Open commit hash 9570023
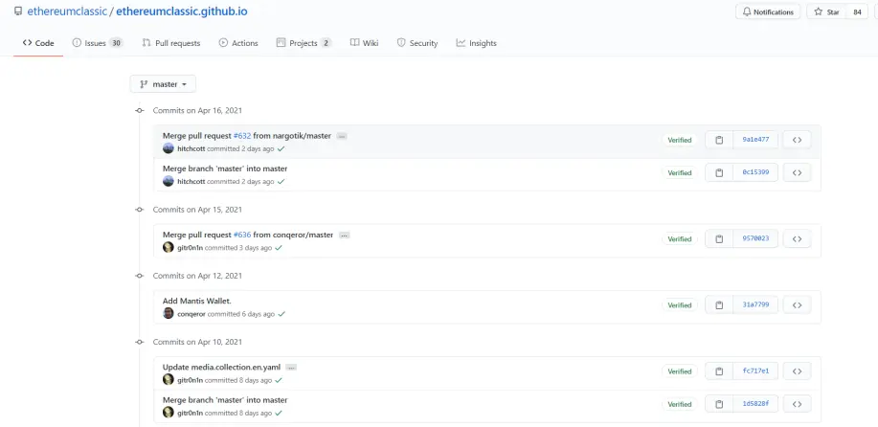This screenshot has width=878, height=427. tap(755, 239)
